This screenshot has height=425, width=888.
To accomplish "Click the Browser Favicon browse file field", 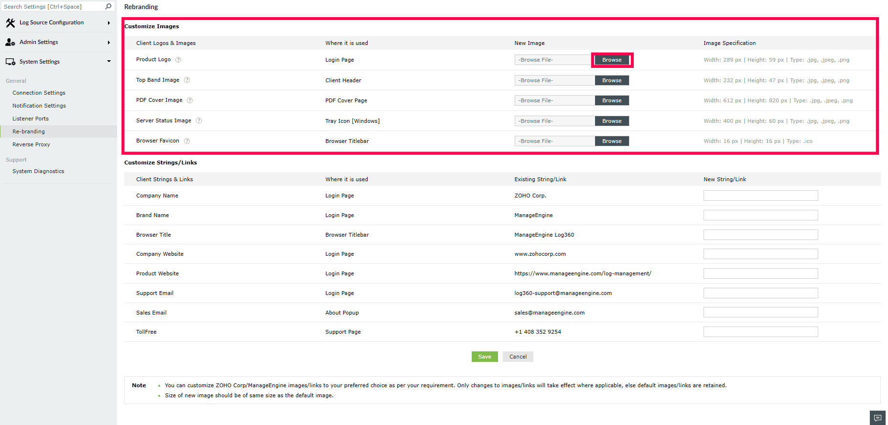I will [x=555, y=141].
